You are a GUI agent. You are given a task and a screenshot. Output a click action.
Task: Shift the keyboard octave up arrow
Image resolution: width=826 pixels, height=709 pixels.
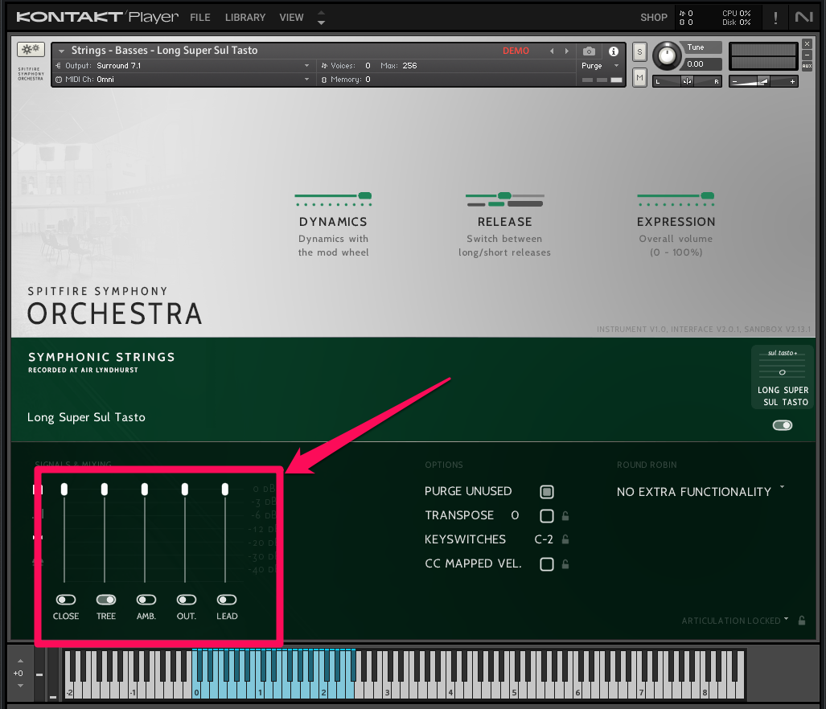20,661
